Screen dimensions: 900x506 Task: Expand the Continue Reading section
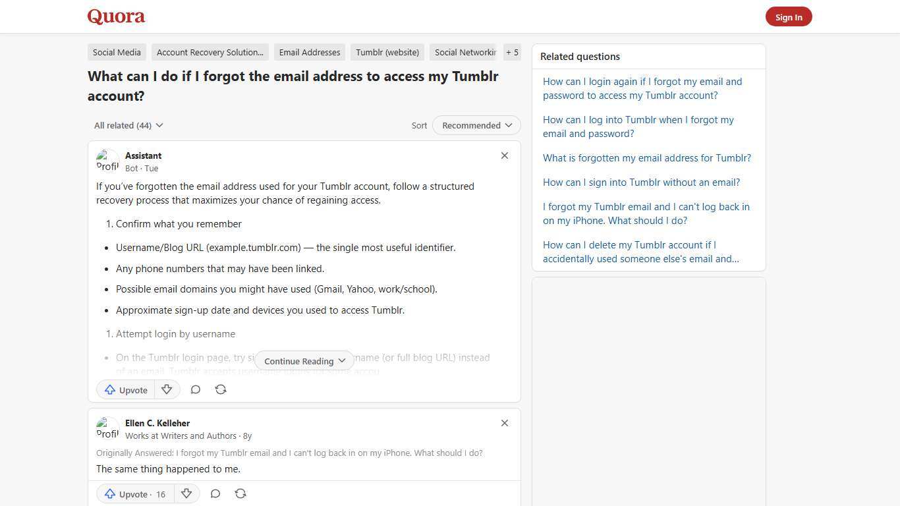tap(304, 360)
